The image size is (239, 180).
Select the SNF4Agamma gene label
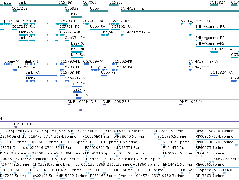[x=132, y=8]
